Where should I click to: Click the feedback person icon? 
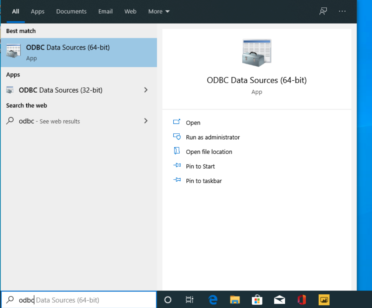point(323,11)
